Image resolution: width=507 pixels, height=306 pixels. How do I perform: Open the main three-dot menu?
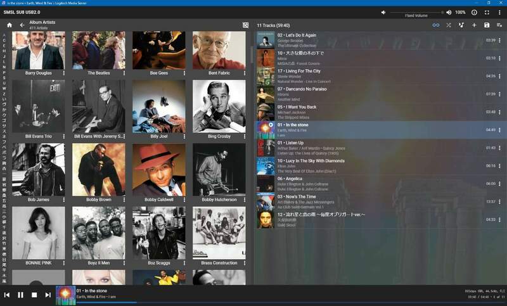coord(499,12)
